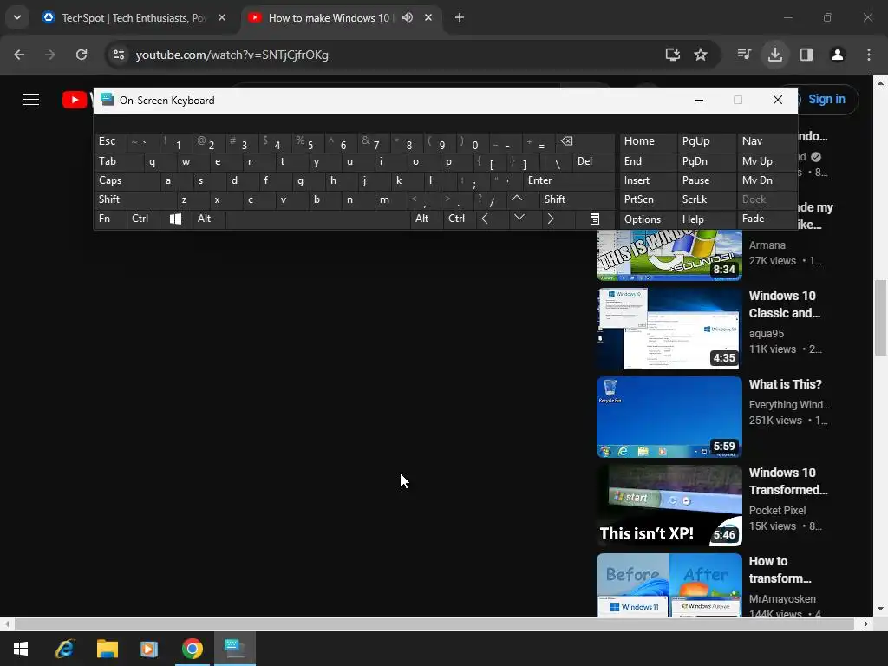Screen dimensions: 888x666
Task: Open the This isn't XP! video thumbnail
Action: 669,506
